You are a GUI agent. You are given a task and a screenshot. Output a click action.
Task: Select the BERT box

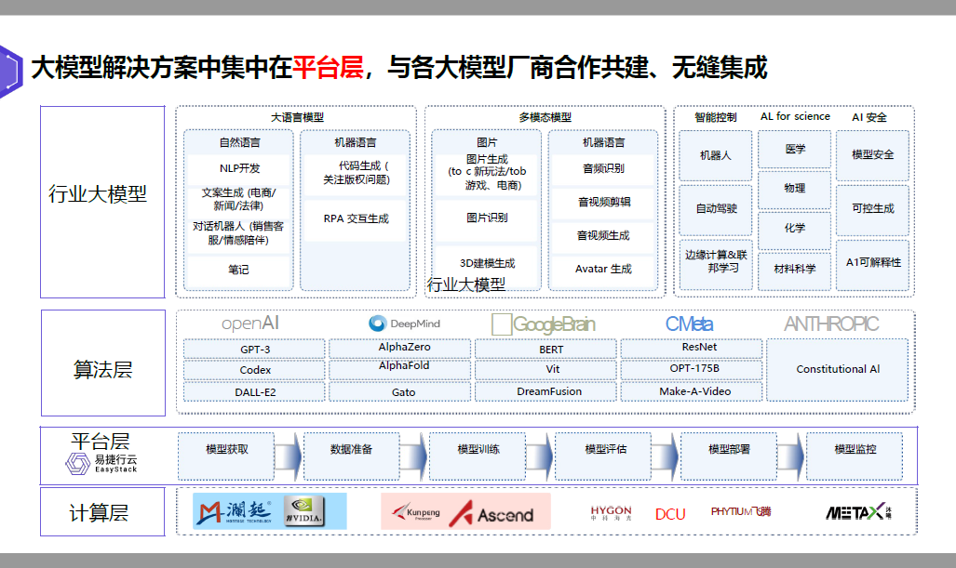(545, 349)
